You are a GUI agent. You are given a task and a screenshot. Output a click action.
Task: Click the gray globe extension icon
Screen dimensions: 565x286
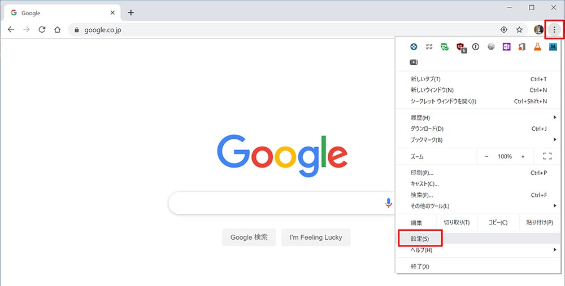click(x=491, y=46)
